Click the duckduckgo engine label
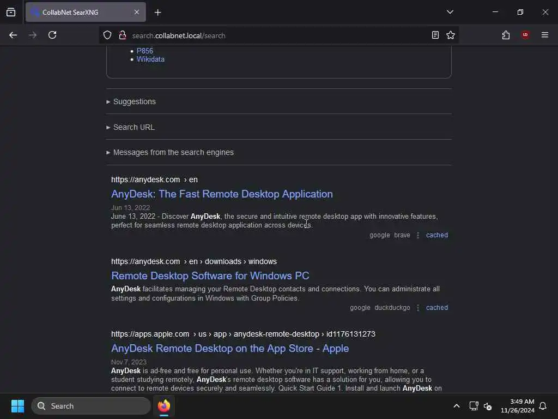The image size is (558, 419). [392, 308]
